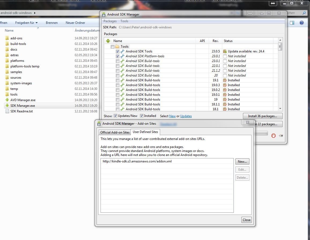Click the red stop icon in SDK Manager
310x240 pixels.
point(274,135)
